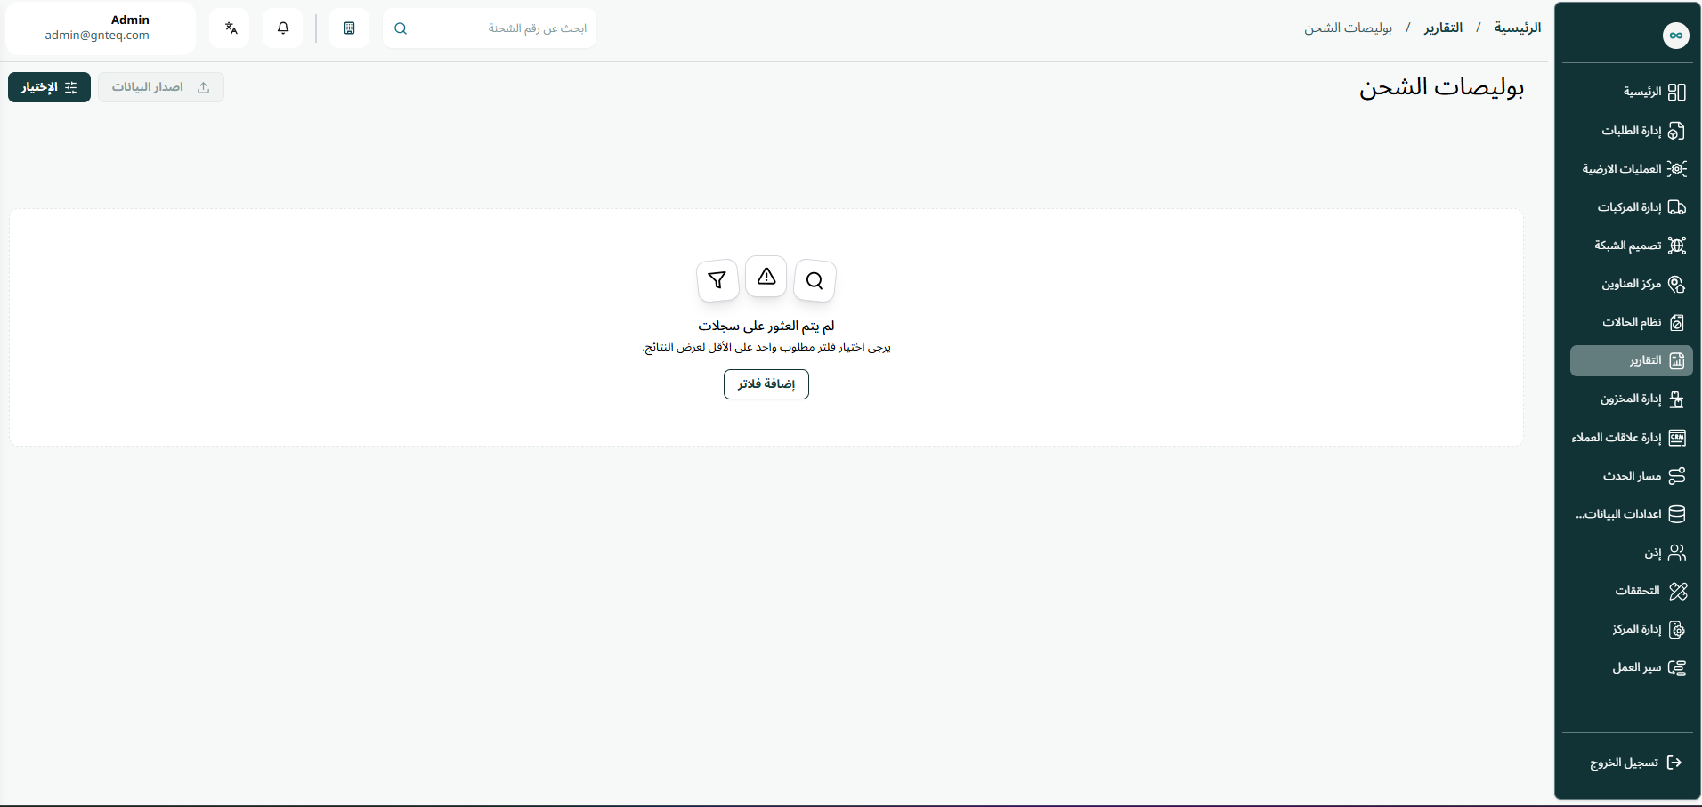Screen dimensions: 1702x807
Task: Click the building icon in top bar
Action: point(349,28)
